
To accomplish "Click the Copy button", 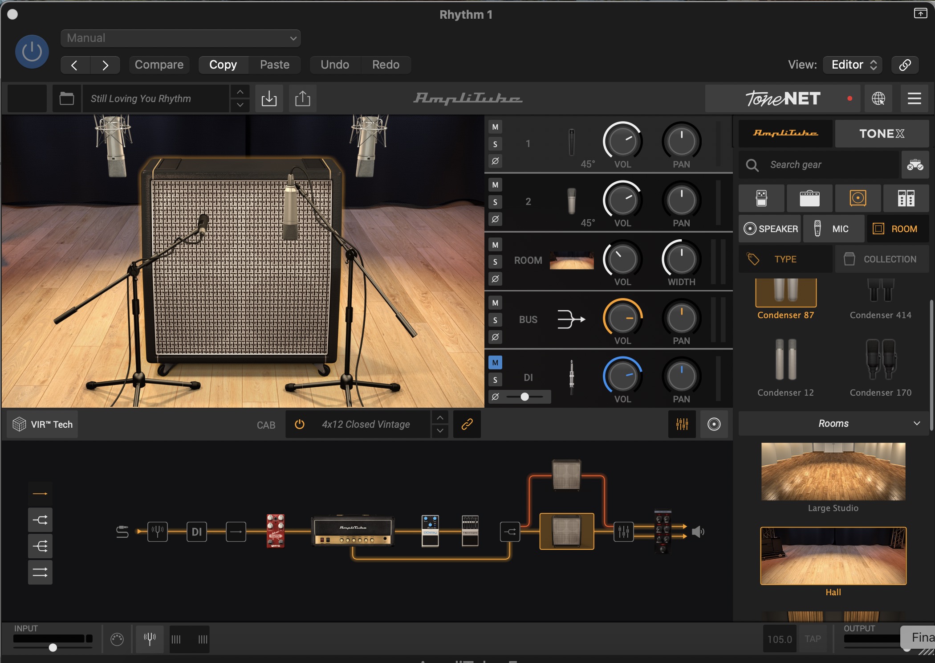I will click(223, 65).
